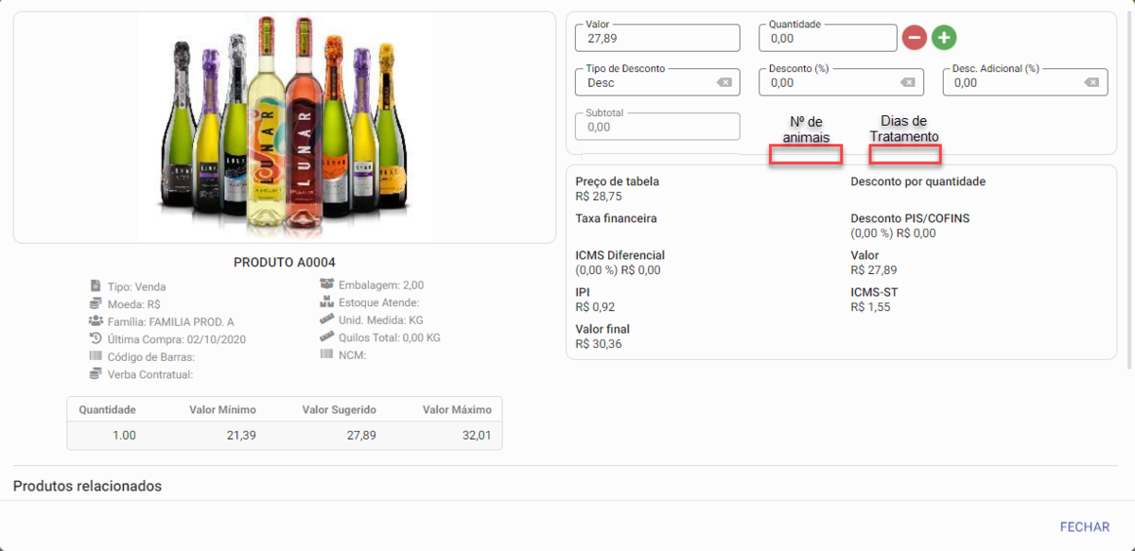The image size is (1135, 551).
Task: Click the Moeda coins icon
Action: tap(96, 303)
